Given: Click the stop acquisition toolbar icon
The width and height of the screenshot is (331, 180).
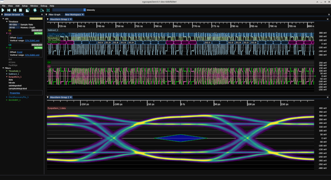Looking at the screenshot, I should click(20, 10).
